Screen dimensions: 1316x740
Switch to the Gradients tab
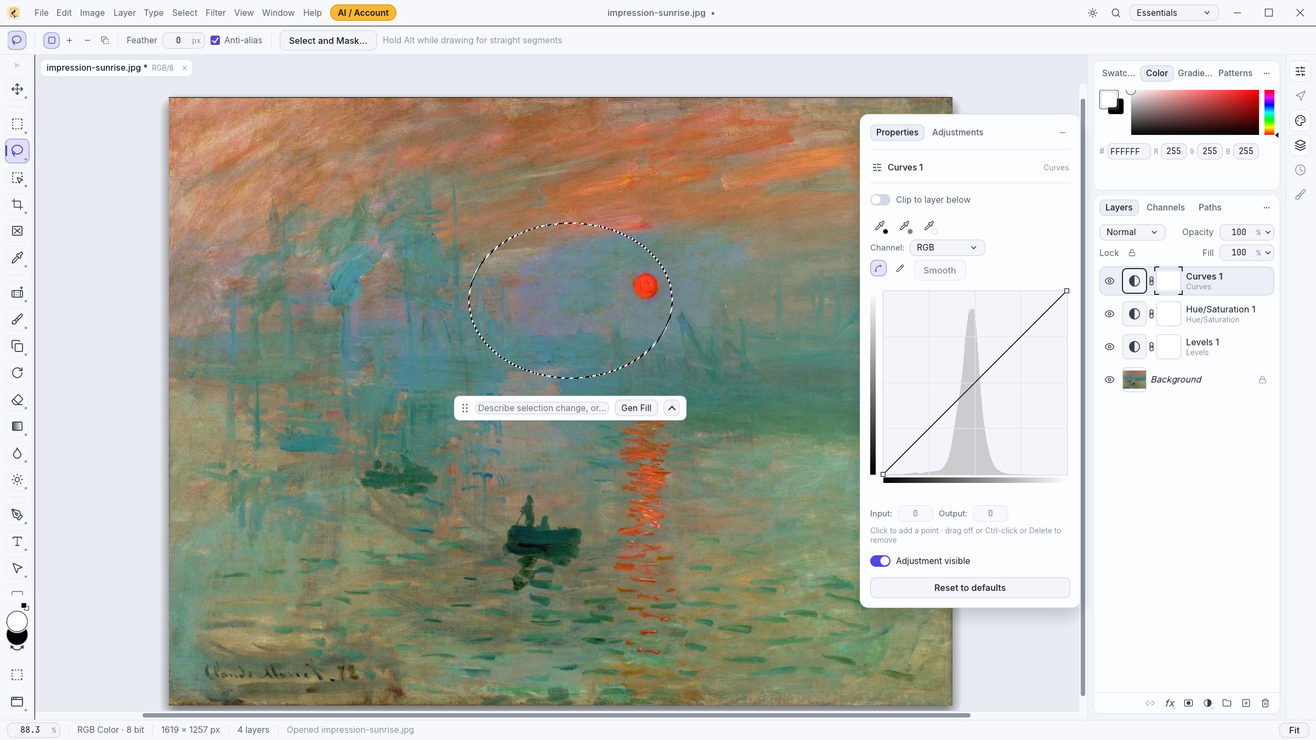[x=1195, y=73]
